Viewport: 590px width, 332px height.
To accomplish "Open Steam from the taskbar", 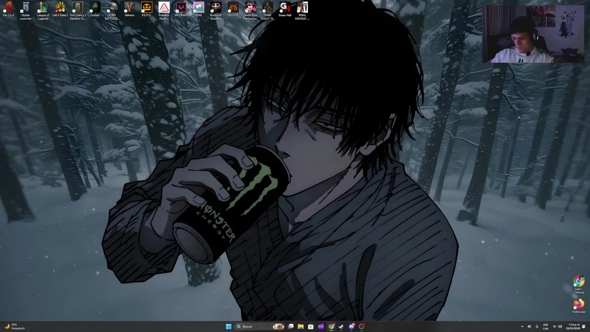I will click(x=341, y=326).
